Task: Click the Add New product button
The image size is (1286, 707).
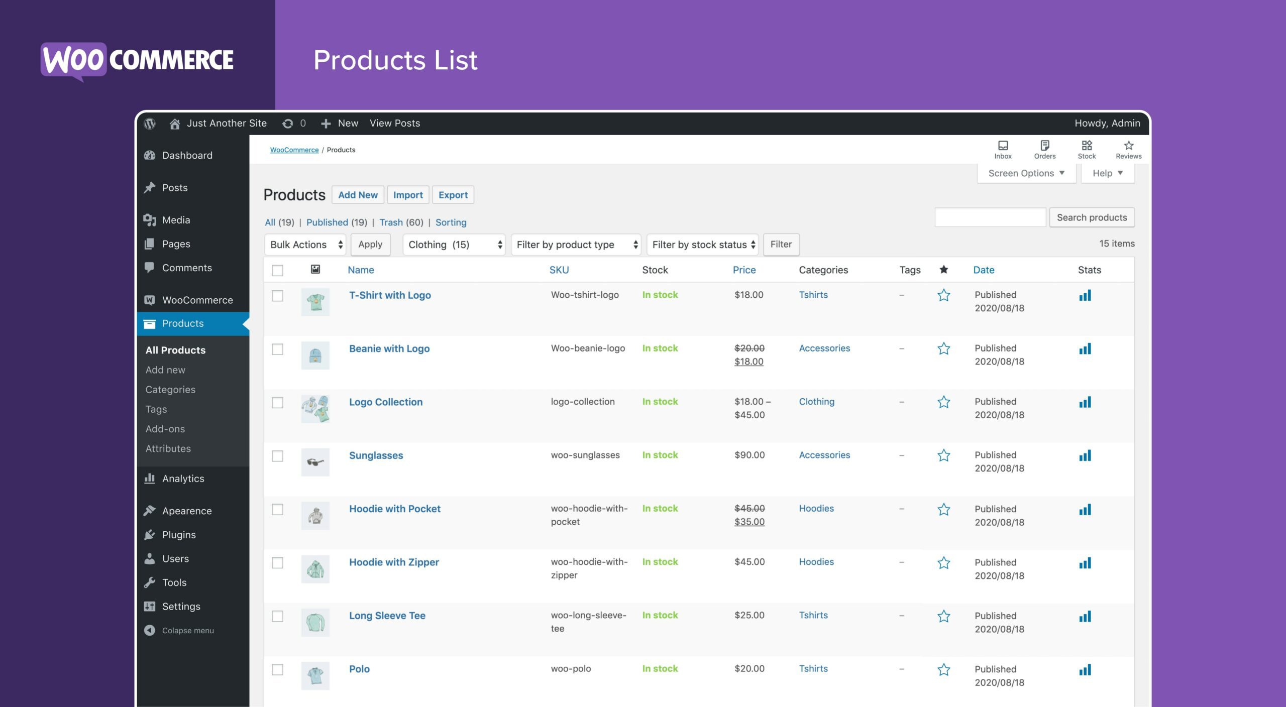Action: click(358, 195)
